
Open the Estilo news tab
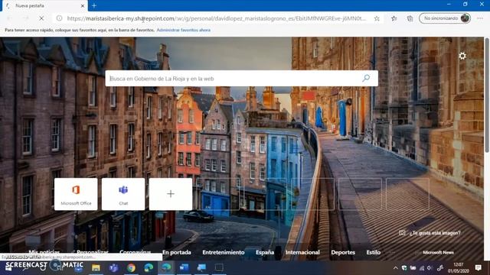pos(374,252)
